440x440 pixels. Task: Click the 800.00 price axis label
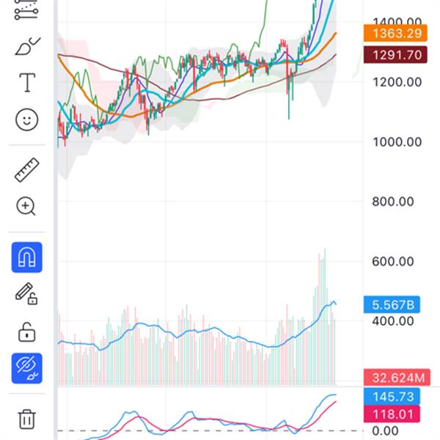coord(393,202)
